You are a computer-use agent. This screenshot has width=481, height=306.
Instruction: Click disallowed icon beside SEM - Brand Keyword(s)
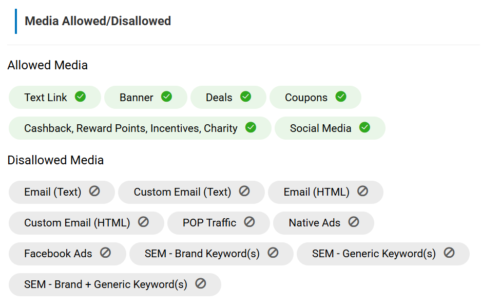click(x=273, y=253)
